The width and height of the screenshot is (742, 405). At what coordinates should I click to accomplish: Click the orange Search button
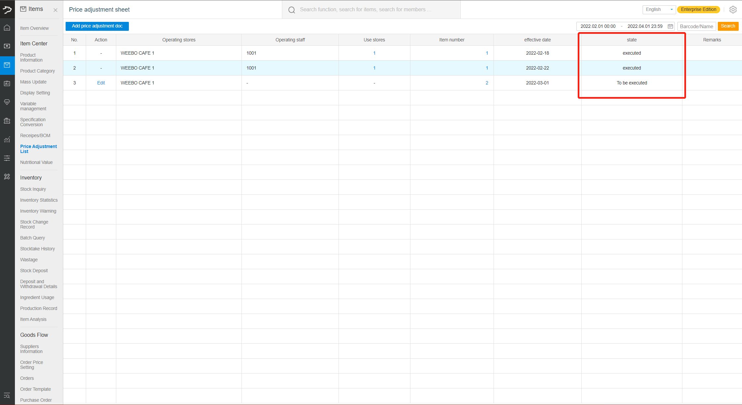[728, 26]
